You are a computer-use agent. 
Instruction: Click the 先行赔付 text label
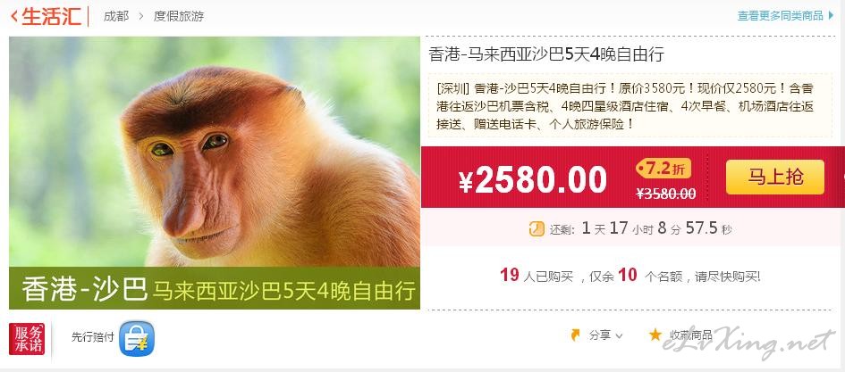point(93,337)
